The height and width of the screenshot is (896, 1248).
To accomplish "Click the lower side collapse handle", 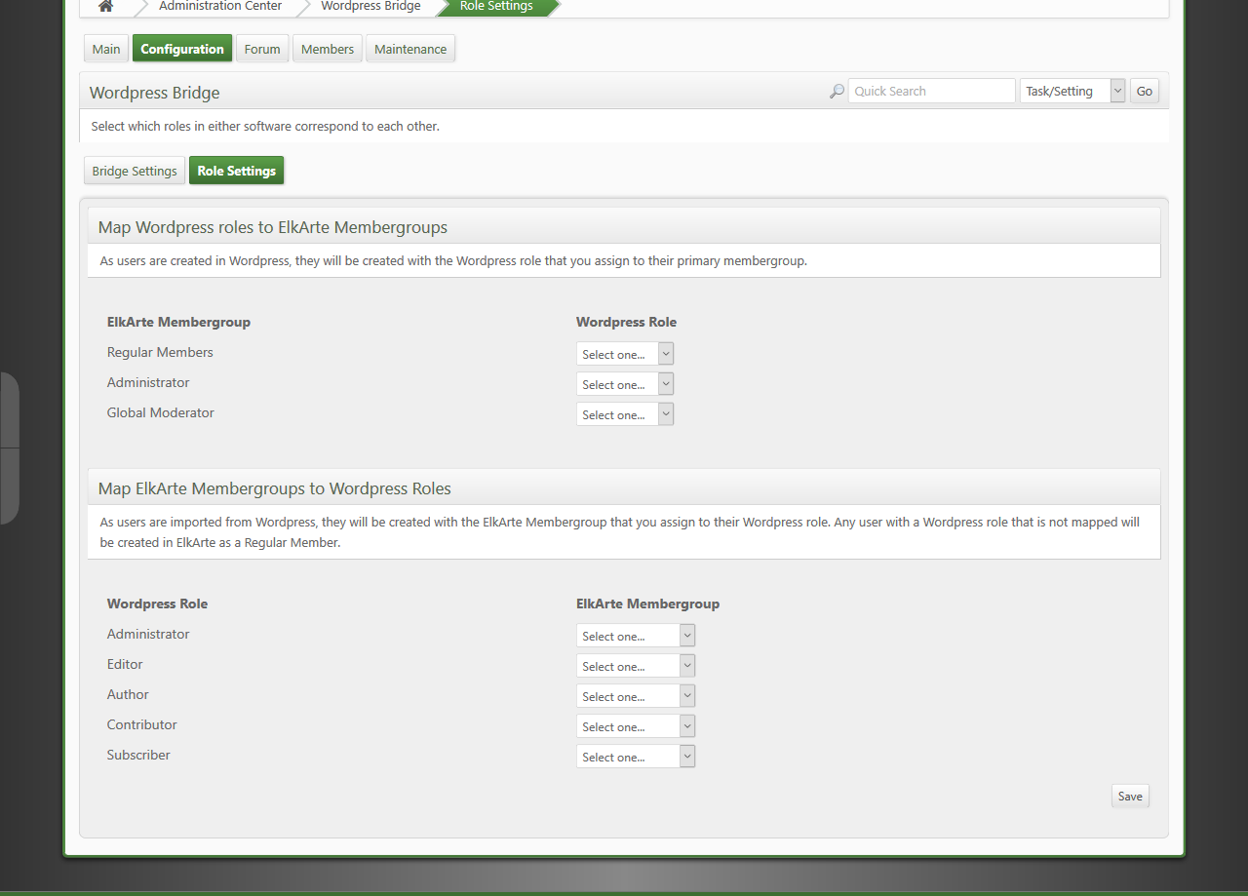I will (10, 487).
